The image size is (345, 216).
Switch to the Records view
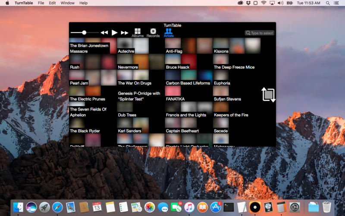pos(153,32)
